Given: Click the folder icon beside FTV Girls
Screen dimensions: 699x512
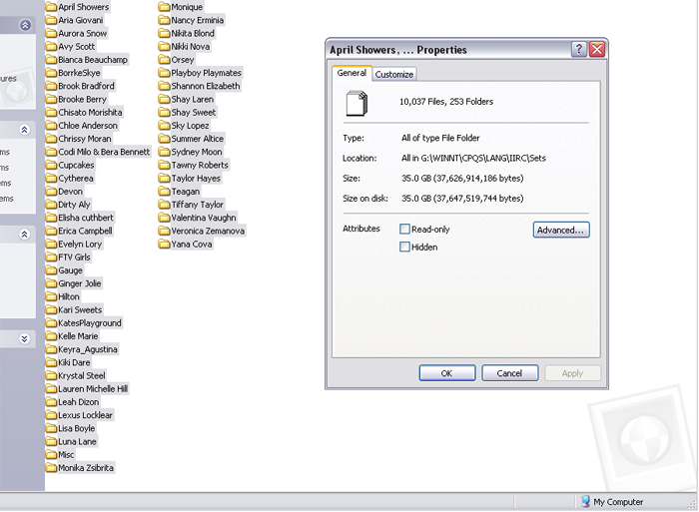Looking at the screenshot, I should 52,257.
